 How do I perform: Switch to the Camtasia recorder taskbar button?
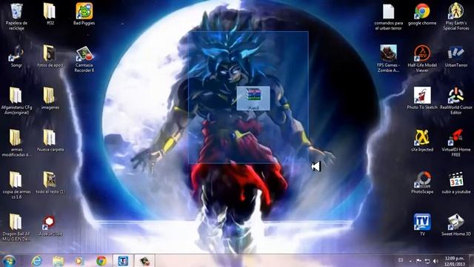pyautogui.click(x=144, y=260)
